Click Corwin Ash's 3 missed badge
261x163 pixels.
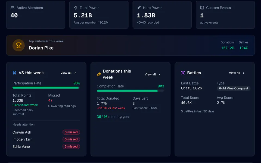coord(71,132)
